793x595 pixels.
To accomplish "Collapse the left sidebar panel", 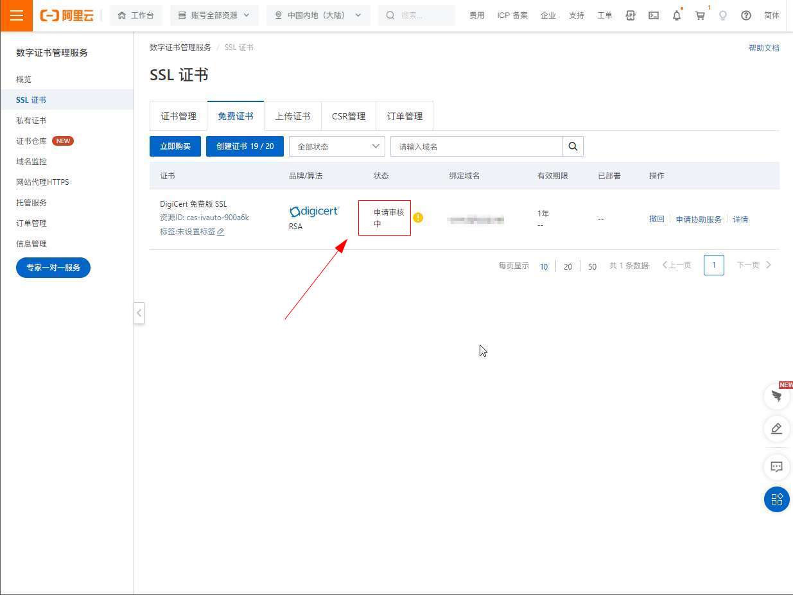I will pyautogui.click(x=139, y=313).
